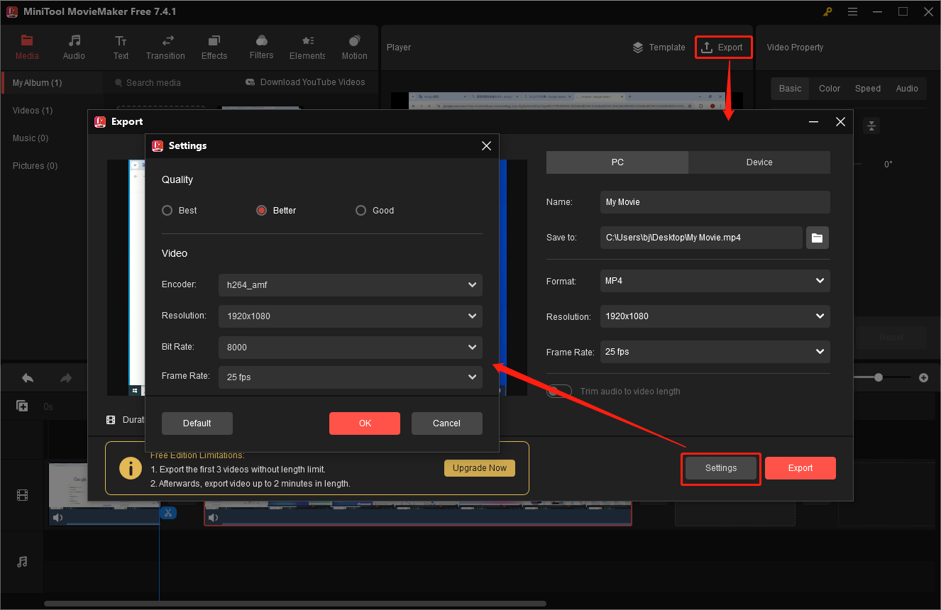Click the second video clip on timeline

[418, 514]
